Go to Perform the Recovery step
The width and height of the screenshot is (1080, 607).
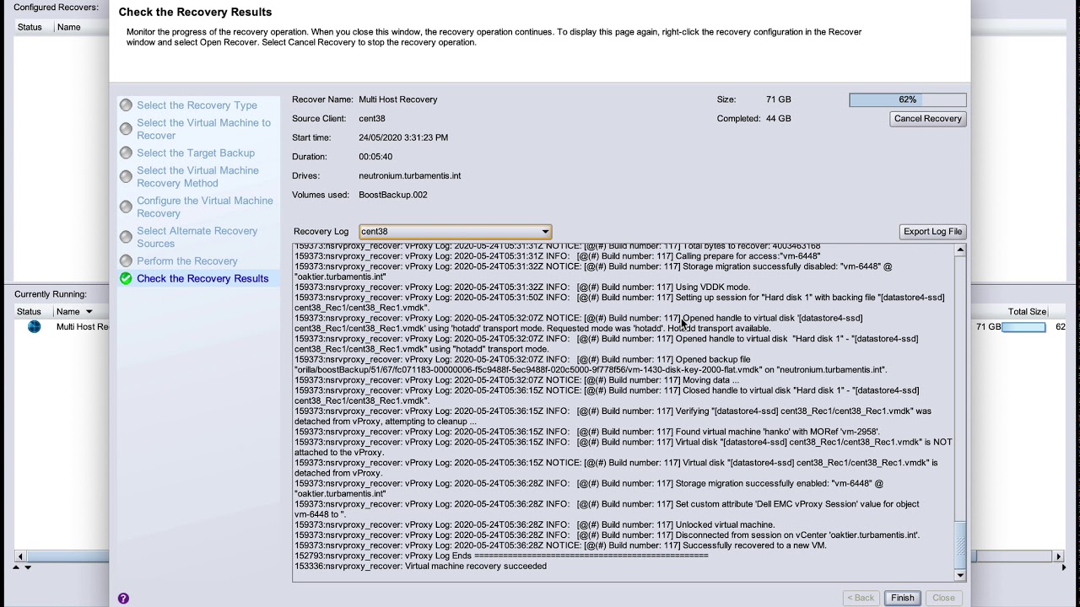pos(187,261)
